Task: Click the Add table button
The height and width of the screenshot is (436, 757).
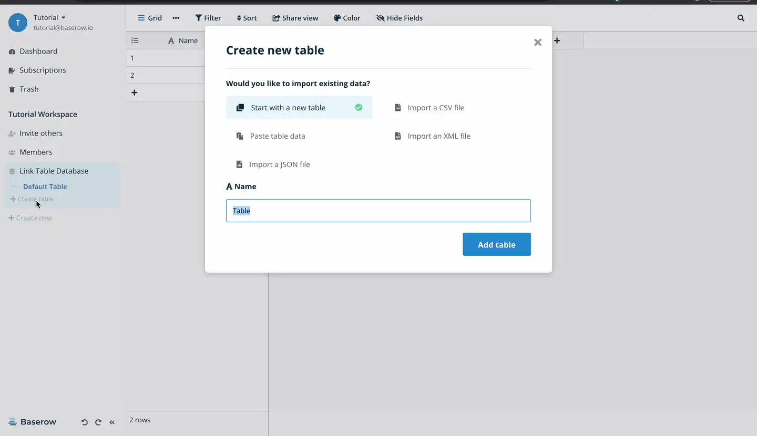Action: coord(496,244)
